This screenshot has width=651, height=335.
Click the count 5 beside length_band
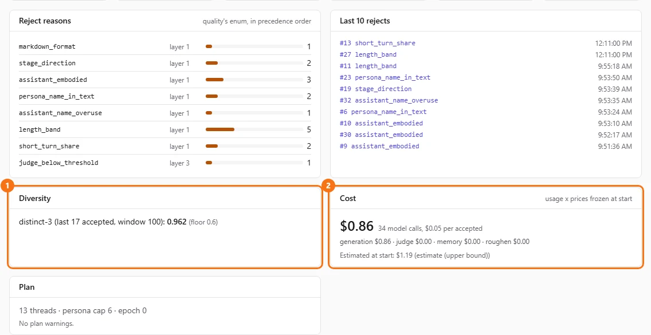click(309, 129)
